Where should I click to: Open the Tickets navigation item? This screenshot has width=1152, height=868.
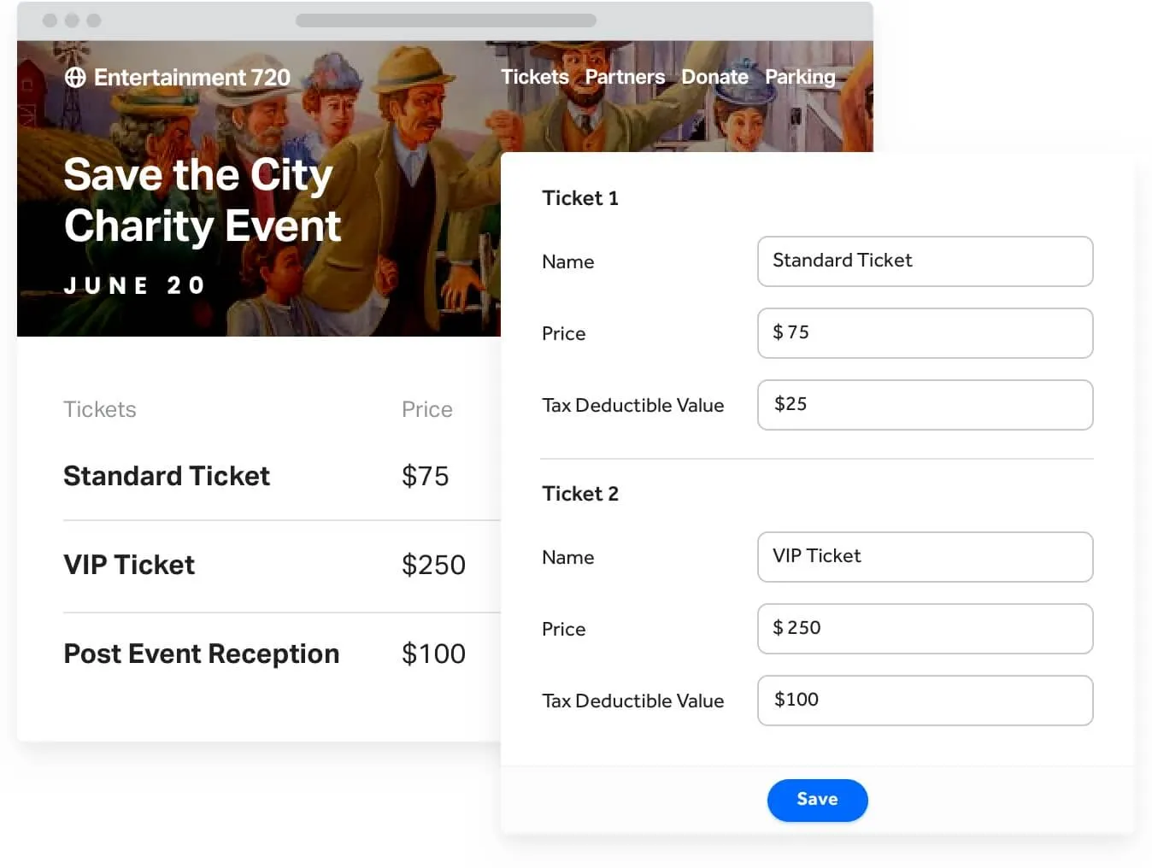(x=534, y=77)
